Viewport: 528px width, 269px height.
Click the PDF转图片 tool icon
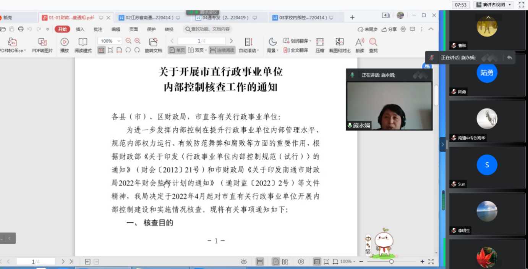coord(42,42)
